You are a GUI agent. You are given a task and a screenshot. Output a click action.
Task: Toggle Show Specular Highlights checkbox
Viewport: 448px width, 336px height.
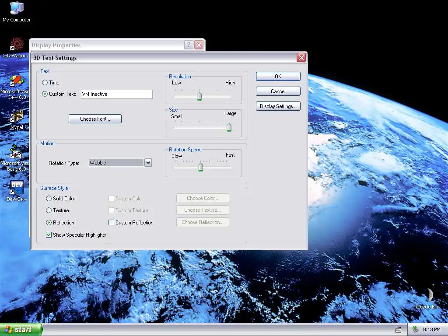click(x=49, y=235)
